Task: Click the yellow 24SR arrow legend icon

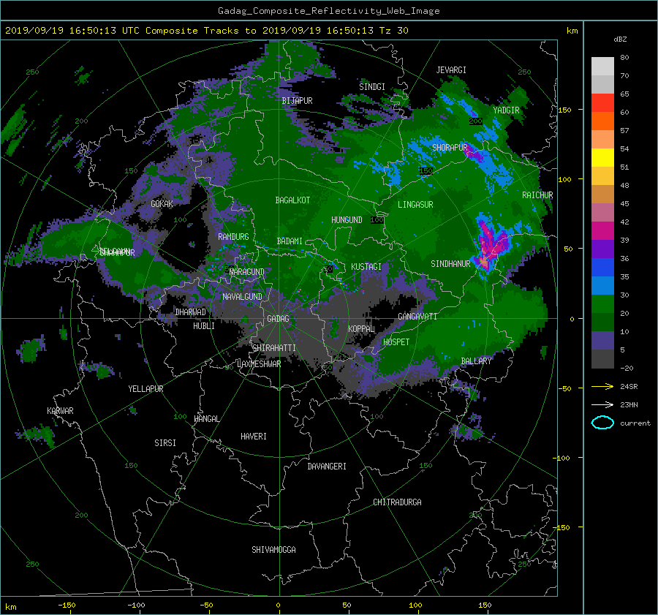Action: [602, 386]
